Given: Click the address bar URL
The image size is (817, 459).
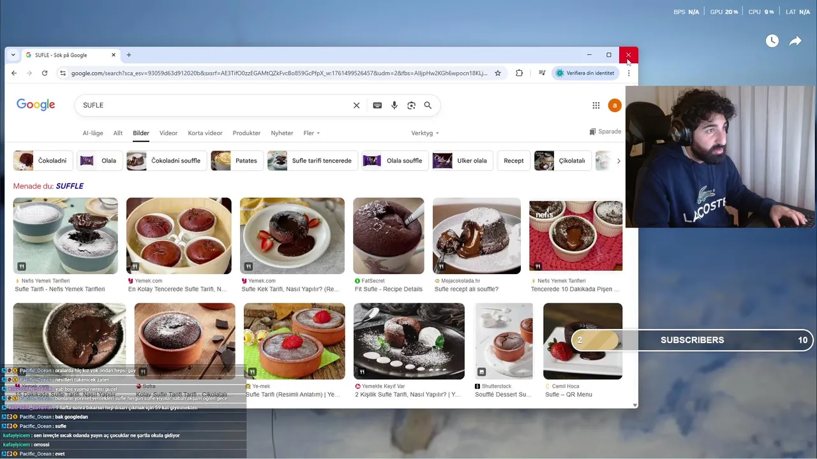Looking at the screenshot, I should (279, 73).
